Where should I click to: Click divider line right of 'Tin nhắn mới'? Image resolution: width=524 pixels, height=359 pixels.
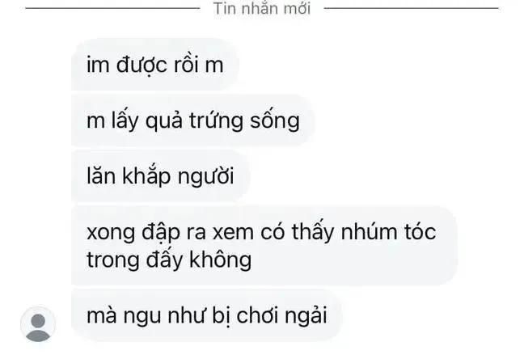point(411,8)
